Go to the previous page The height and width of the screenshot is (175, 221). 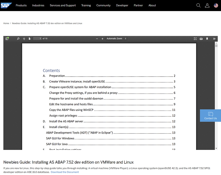point(24,38)
